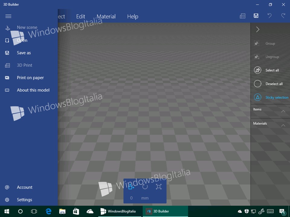Select the Scale tool in bottom toolbar
Screen dimensions: 290x217
(159, 187)
